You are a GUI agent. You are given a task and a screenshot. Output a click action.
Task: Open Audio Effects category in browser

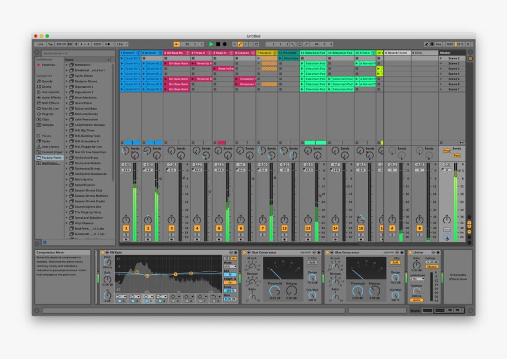click(51, 98)
